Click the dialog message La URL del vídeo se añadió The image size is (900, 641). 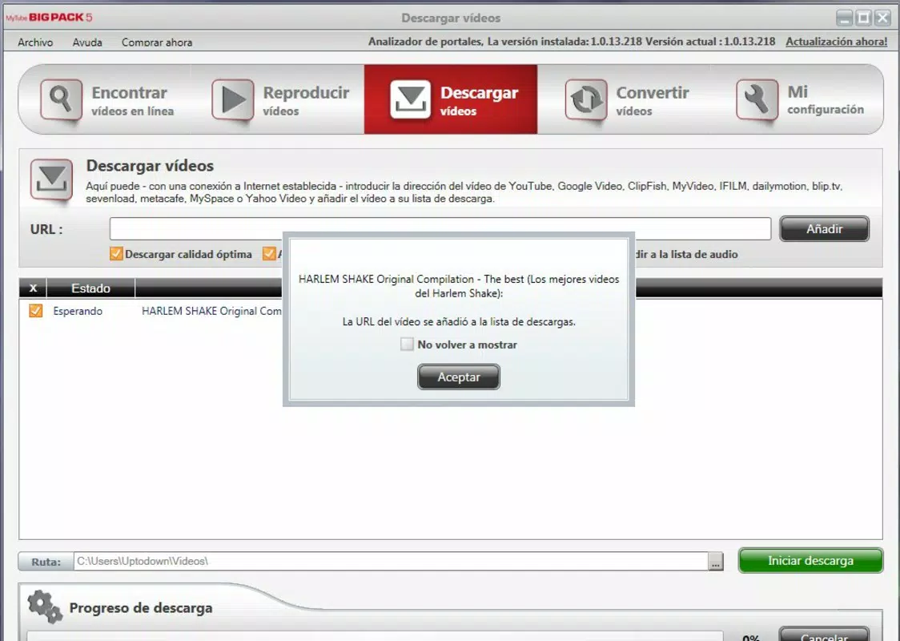[459, 321]
